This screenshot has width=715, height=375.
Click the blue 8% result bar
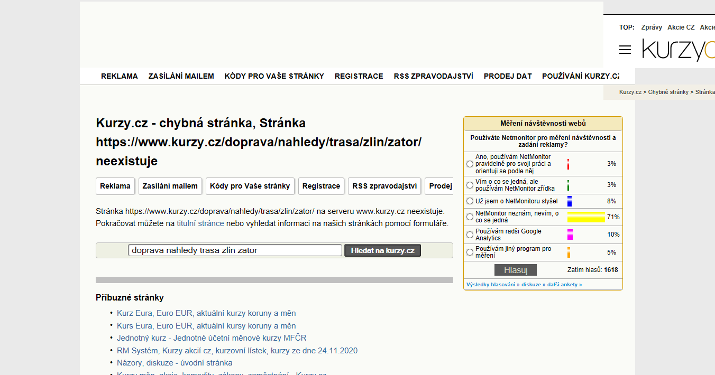point(570,201)
